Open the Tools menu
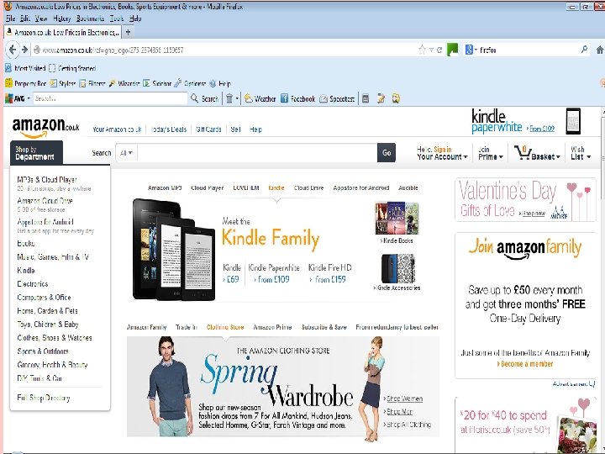Screen dimensions: 605x454 117,18
